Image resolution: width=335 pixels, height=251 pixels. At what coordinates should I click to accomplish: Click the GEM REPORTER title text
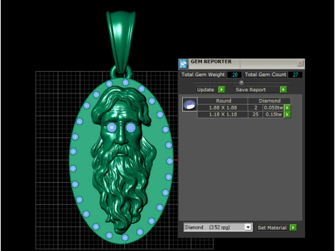tap(211, 62)
